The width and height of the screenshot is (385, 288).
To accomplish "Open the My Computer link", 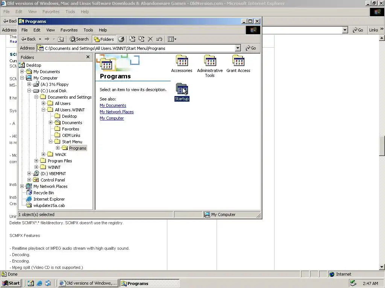I will (x=112, y=118).
